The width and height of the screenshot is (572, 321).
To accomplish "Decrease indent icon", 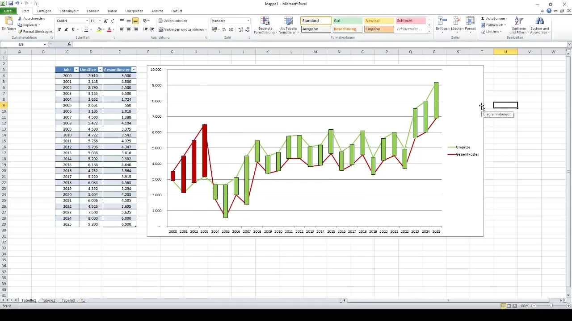I will [145, 29].
